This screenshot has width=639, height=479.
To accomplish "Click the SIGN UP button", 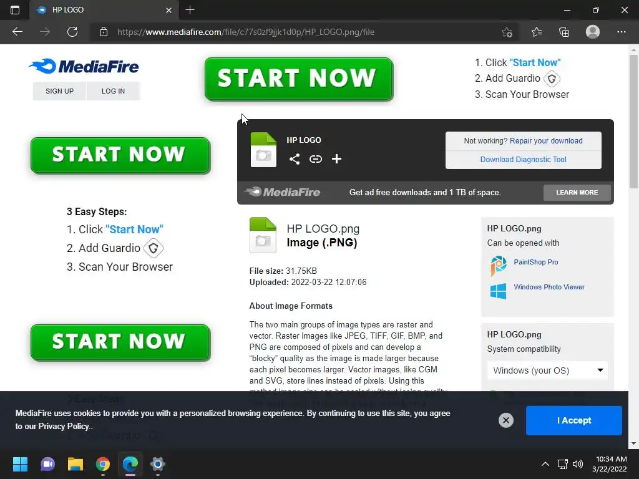I will [59, 91].
